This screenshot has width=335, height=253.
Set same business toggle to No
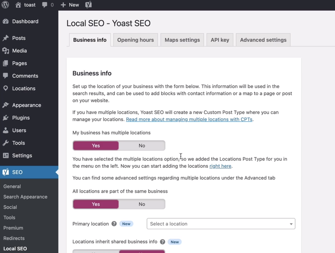(142, 204)
